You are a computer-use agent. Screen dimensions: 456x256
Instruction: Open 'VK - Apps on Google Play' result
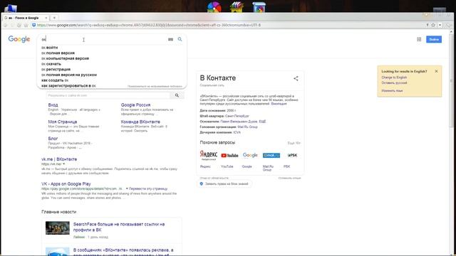coord(66,183)
